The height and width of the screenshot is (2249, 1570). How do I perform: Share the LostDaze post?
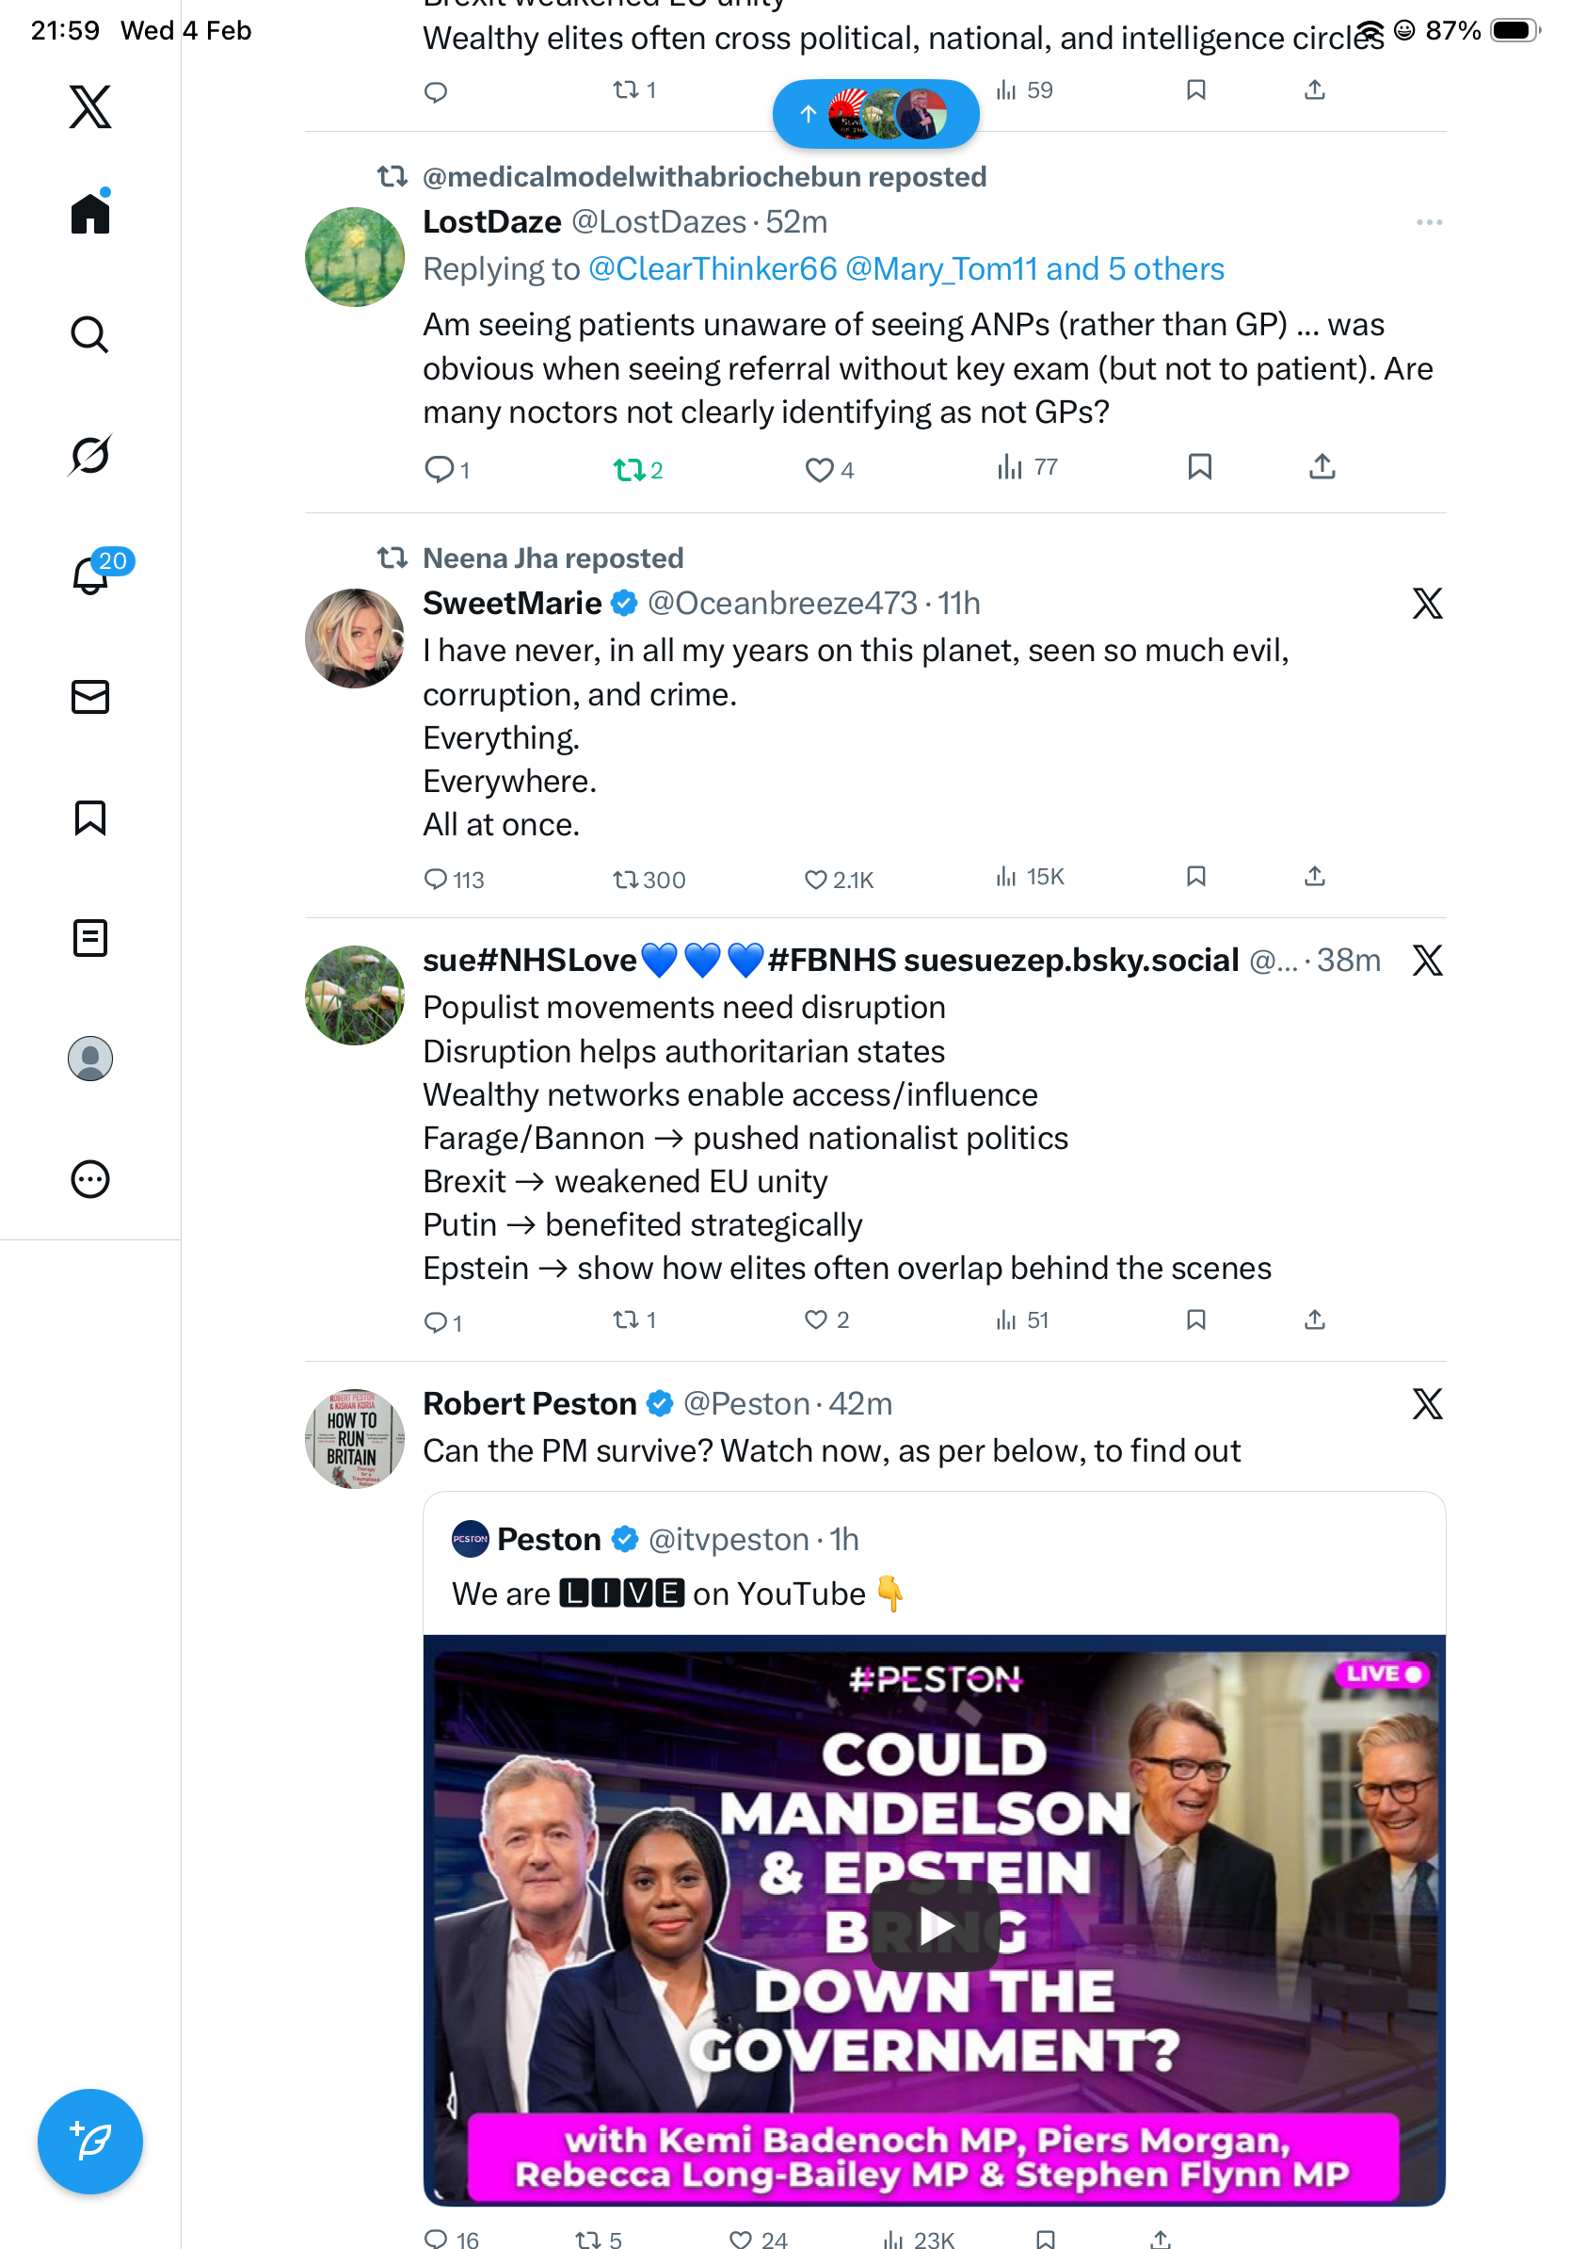coord(1322,467)
